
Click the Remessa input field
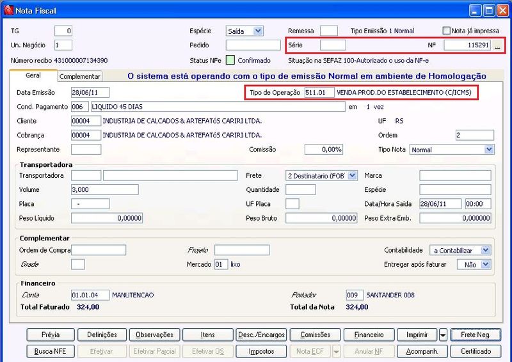tap(329, 31)
